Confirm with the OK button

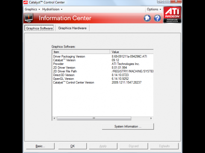[x=73, y=146]
